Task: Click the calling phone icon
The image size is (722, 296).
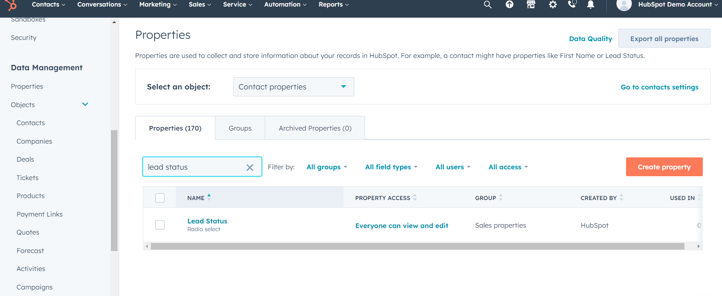Action: pos(572,4)
